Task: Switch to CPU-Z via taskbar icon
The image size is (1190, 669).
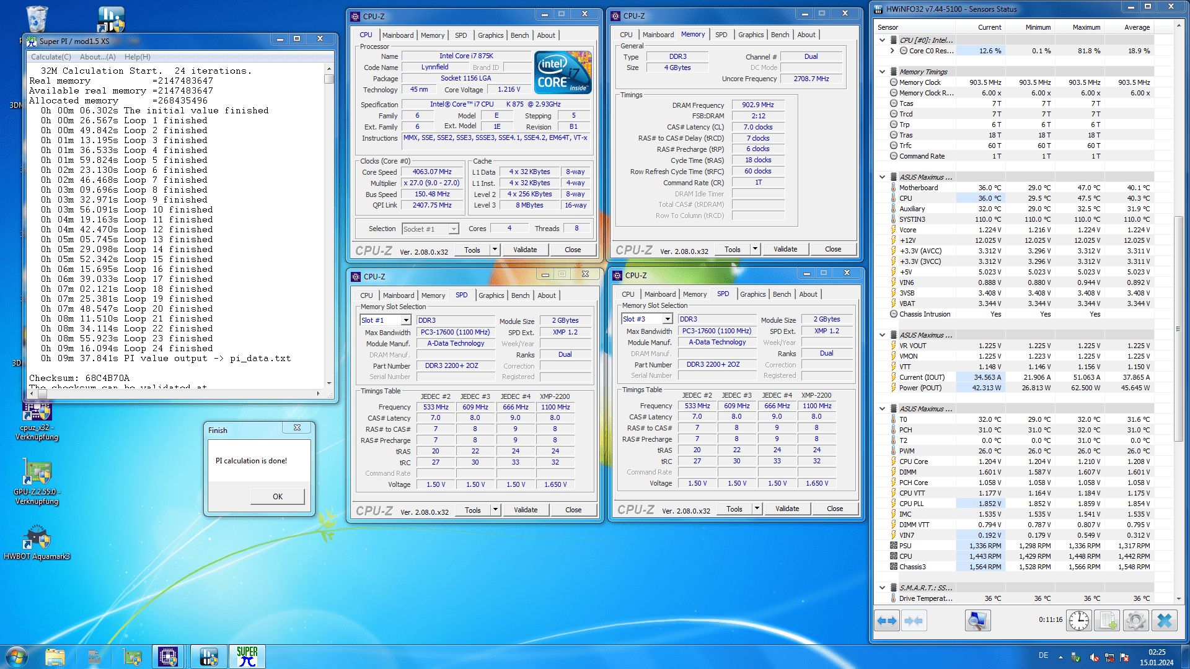Action: (168, 657)
